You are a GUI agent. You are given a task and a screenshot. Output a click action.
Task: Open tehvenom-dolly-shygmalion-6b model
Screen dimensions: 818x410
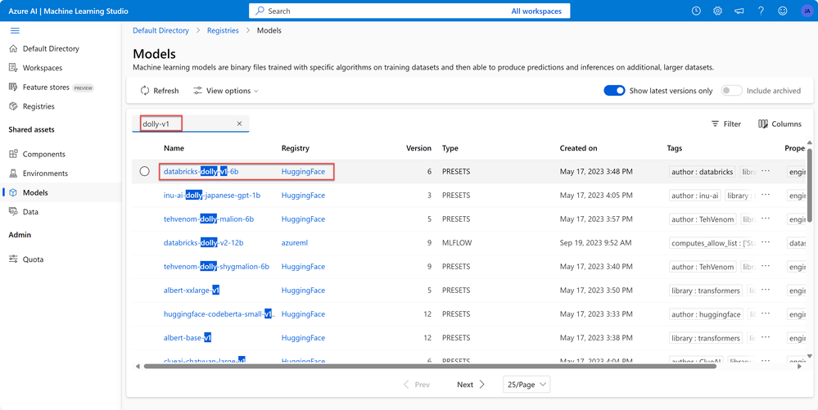pyautogui.click(x=216, y=267)
